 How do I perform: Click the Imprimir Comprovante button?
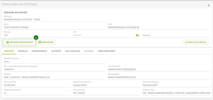[19, 42]
